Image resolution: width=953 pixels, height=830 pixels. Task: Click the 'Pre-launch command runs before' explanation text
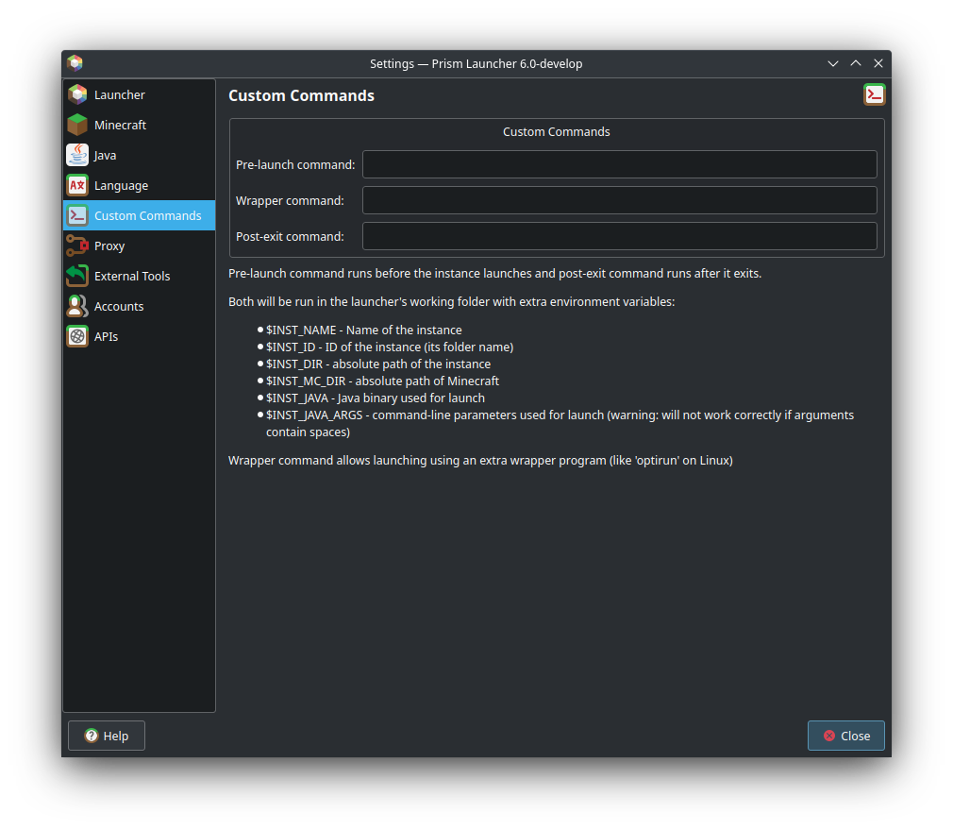pyautogui.click(x=494, y=274)
